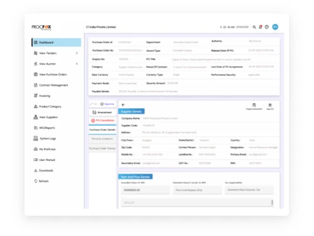314x236 pixels.
Task: Click the Supplier Details section header
Action: click(x=131, y=111)
